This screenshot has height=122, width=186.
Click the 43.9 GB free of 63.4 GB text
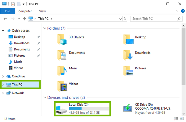click(84, 112)
